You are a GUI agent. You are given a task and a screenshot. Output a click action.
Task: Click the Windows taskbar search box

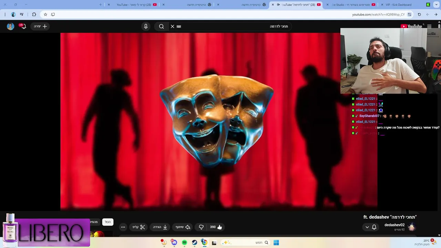click(245, 242)
